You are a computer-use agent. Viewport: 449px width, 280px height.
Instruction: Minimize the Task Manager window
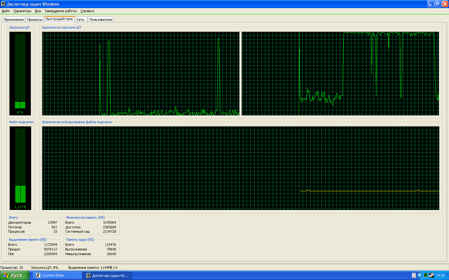431,4
